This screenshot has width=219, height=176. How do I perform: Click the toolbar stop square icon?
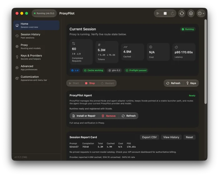(165, 13)
